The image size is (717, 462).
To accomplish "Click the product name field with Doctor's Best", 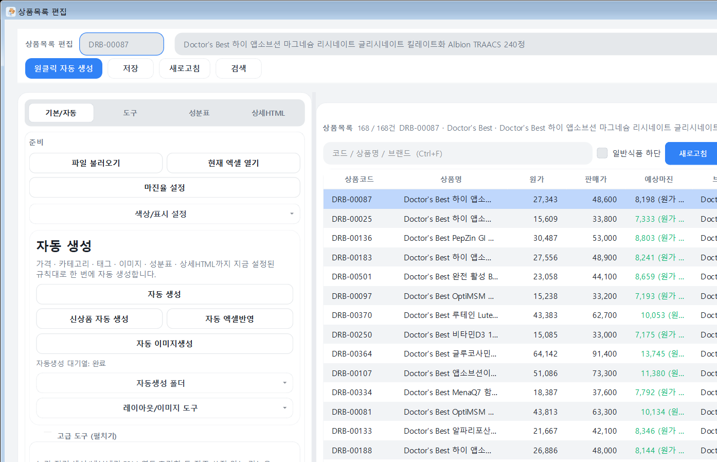I will point(445,44).
